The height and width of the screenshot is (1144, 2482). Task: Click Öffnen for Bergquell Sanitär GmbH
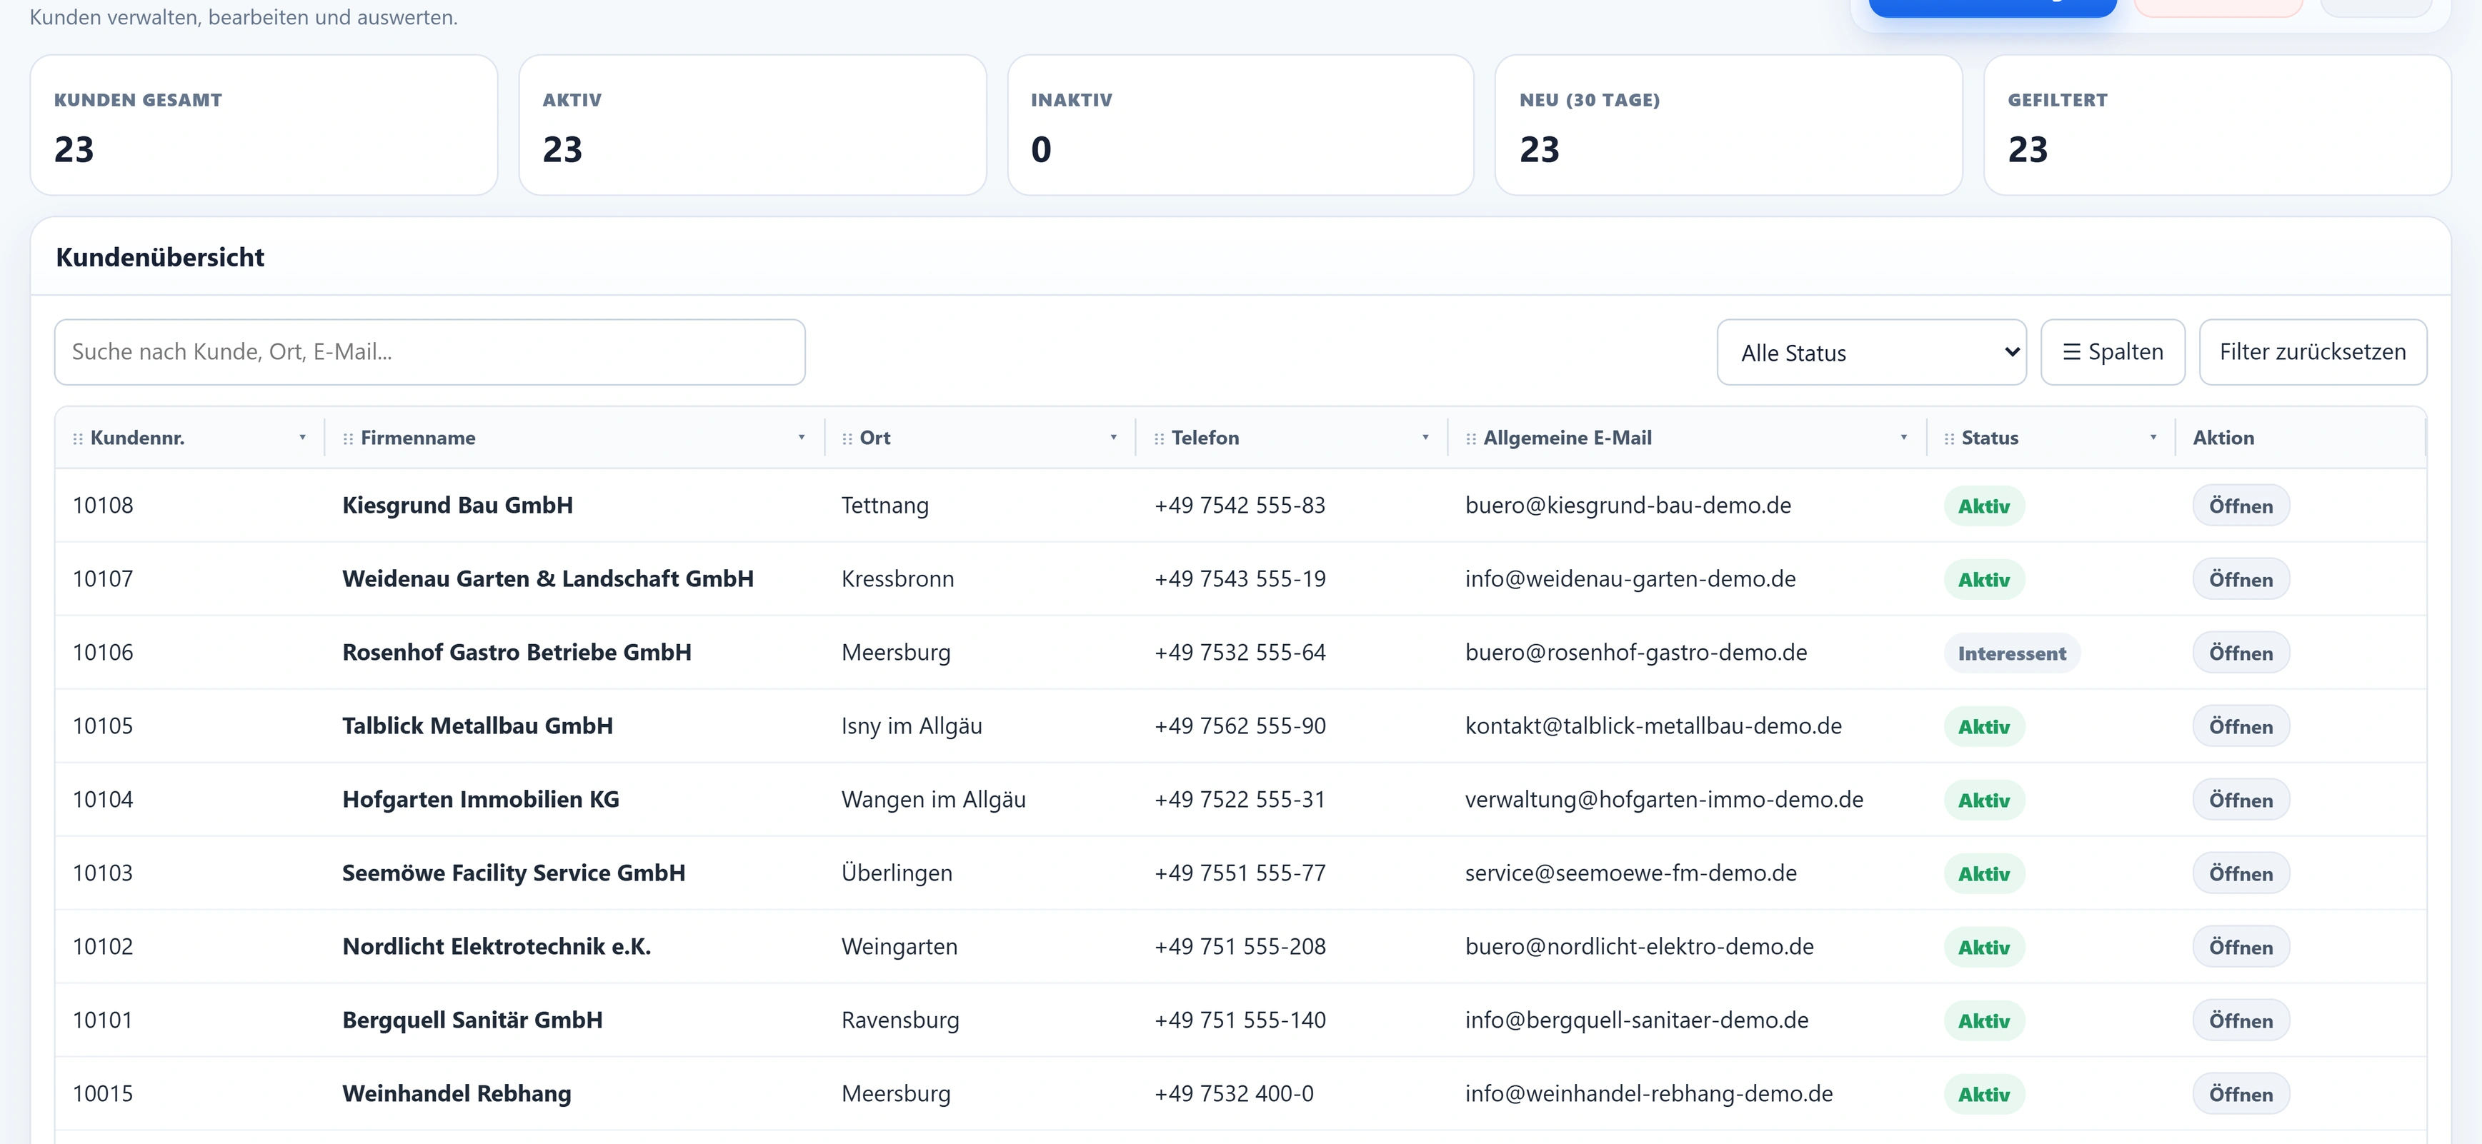(2241, 1020)
